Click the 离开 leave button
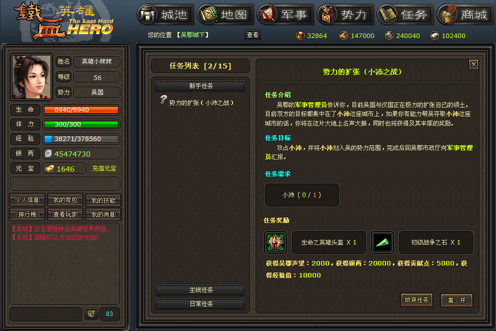This screenshot has width=496, height=331. click(x=456, y=300)
